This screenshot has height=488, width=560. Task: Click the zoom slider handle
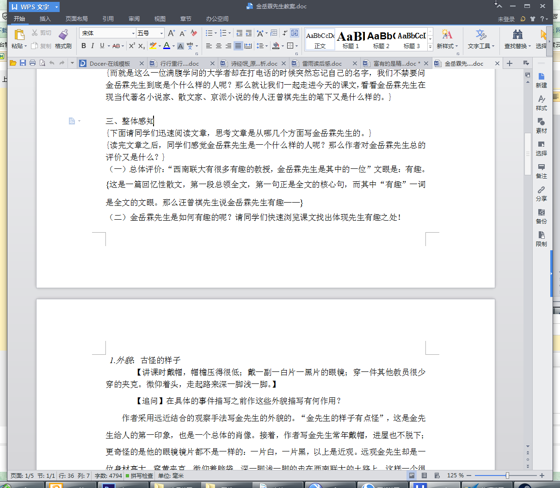[x=507, y=476]
